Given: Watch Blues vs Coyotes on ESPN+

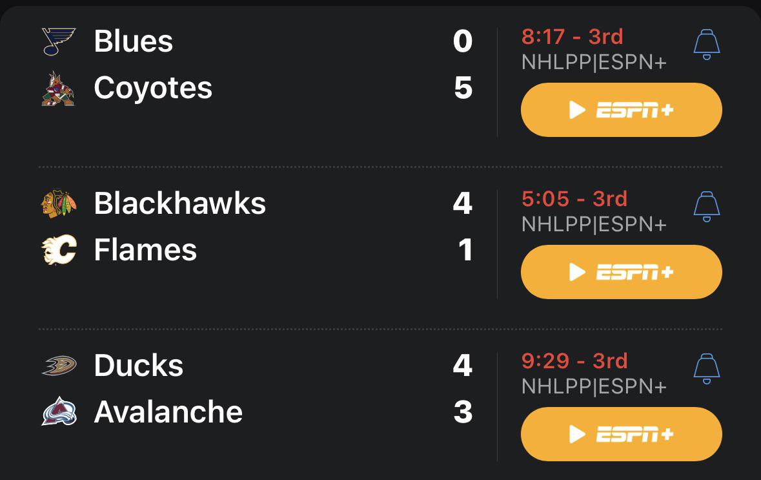Looking at the screenshot, I should pyautogui.click(x=621, y=110).
